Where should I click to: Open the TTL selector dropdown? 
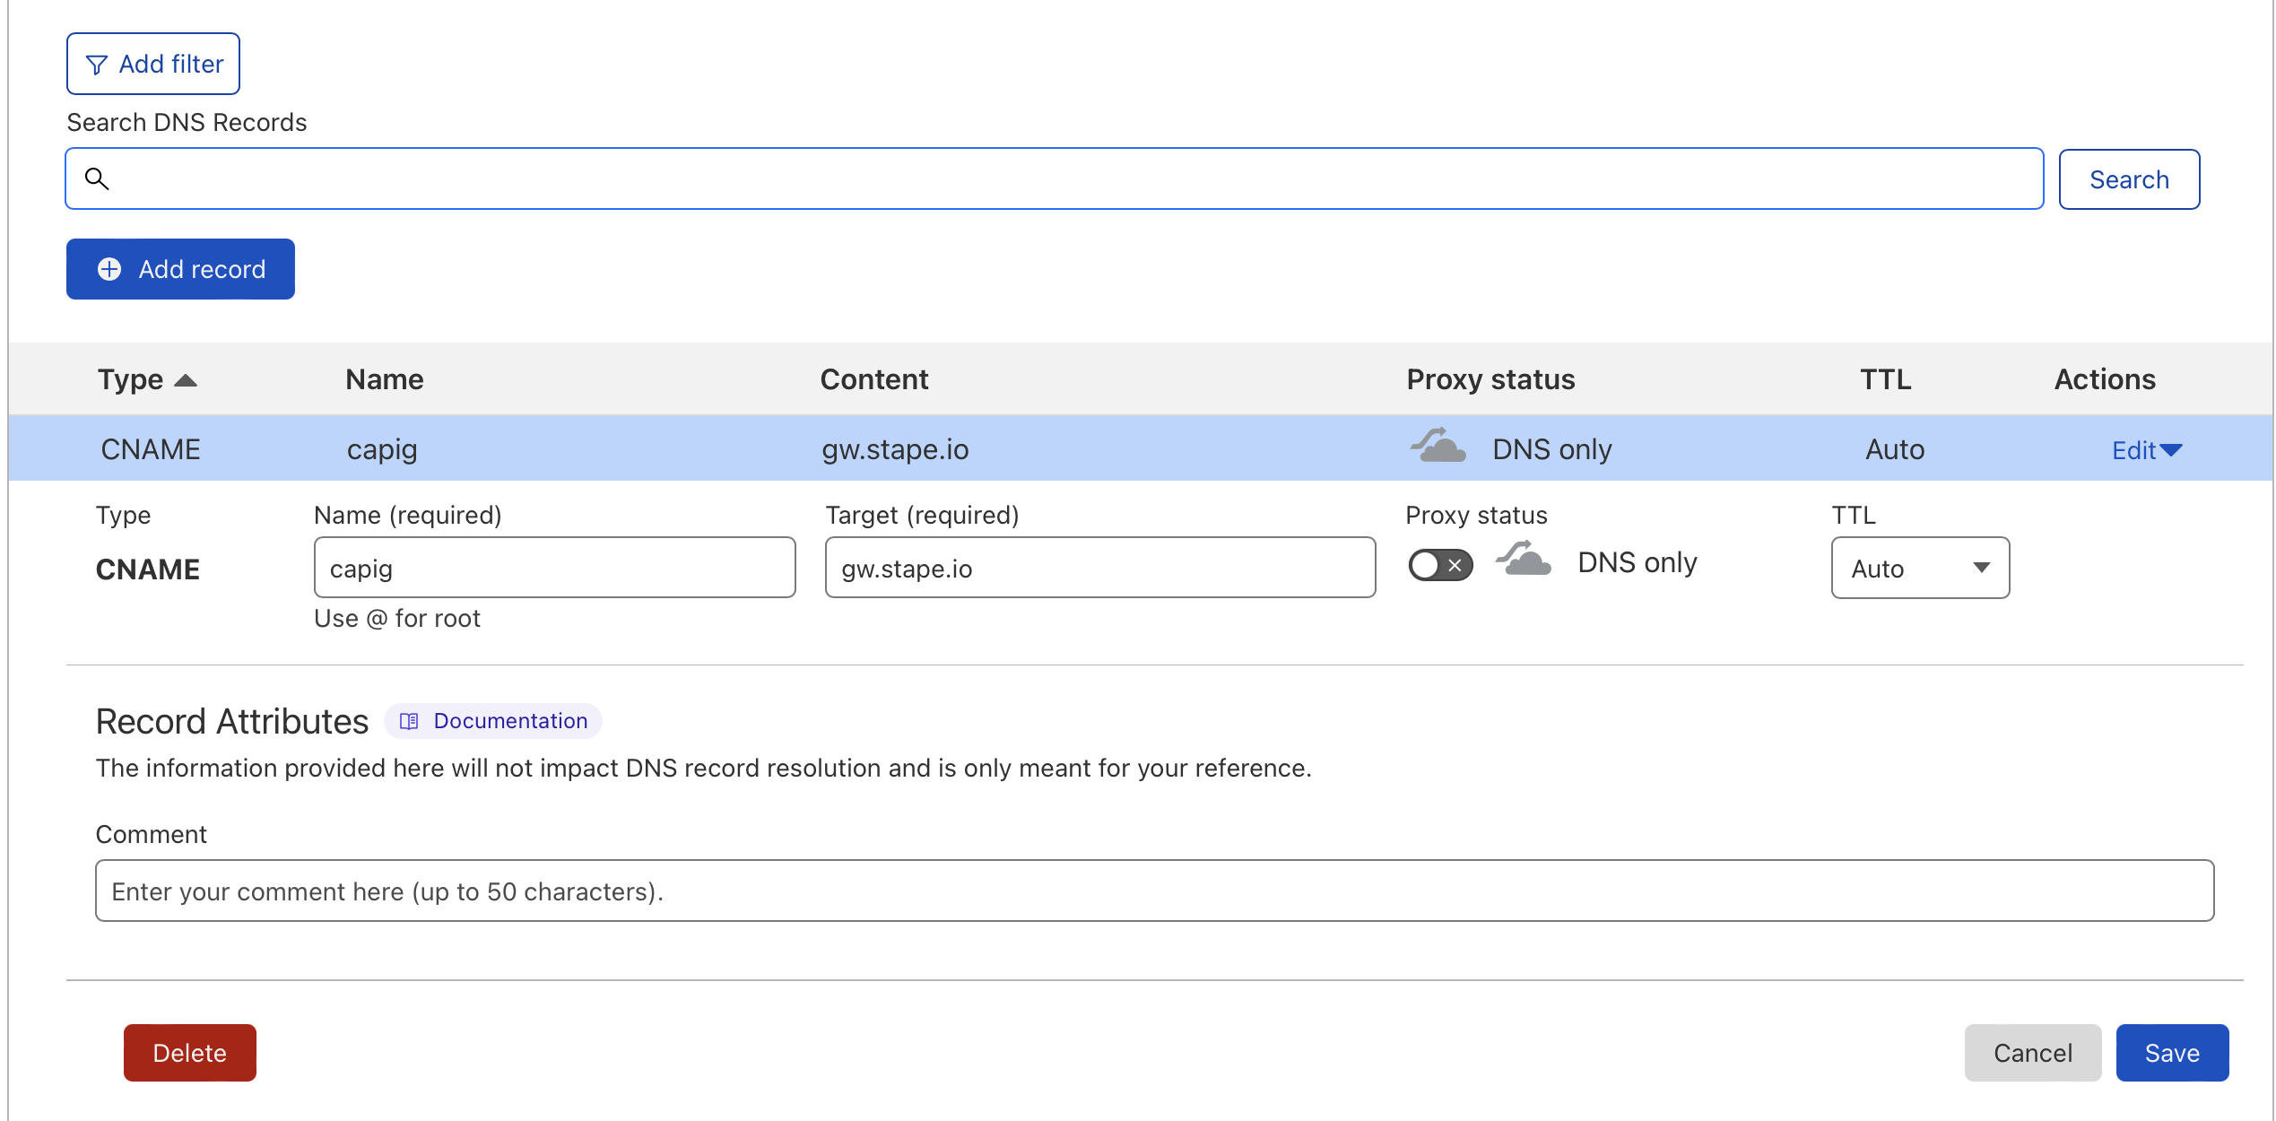point(1917,566)
